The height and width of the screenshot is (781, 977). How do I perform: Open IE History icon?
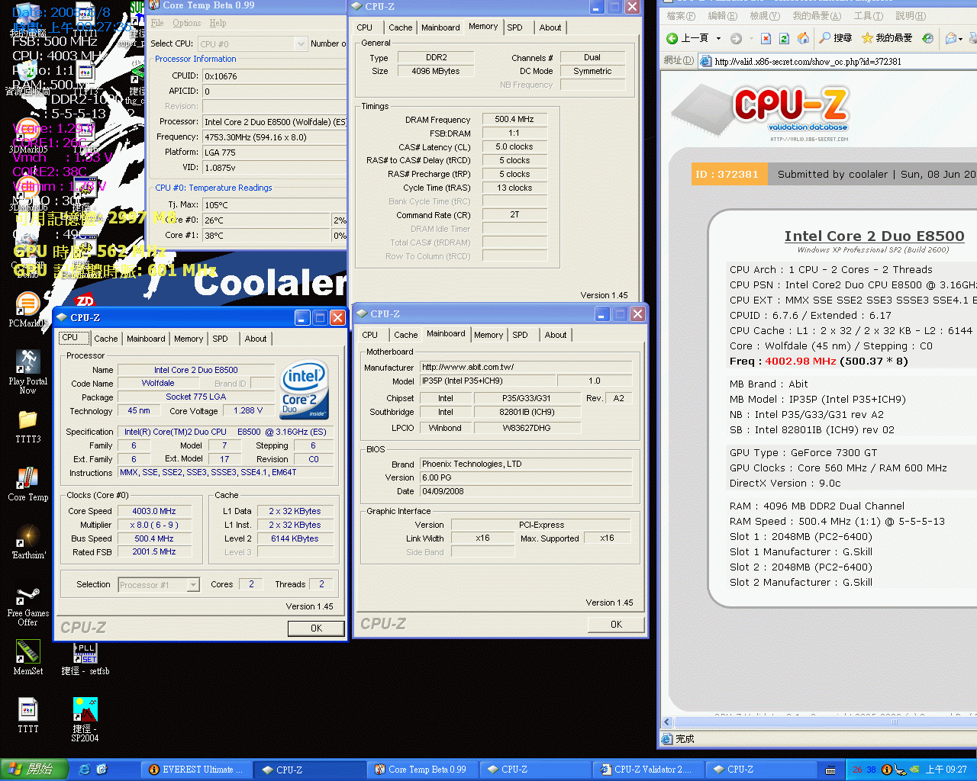coord(927,38)
